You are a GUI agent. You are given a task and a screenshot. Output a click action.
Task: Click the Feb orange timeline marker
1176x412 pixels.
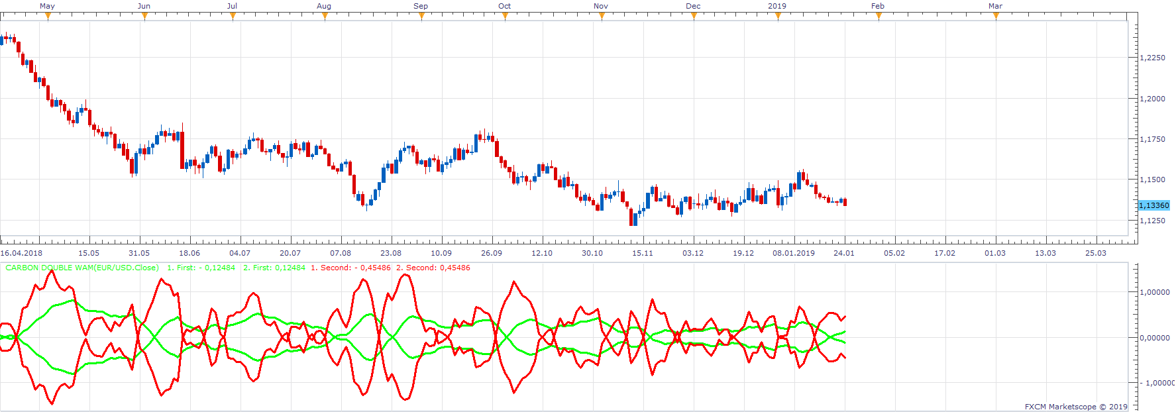879,17
